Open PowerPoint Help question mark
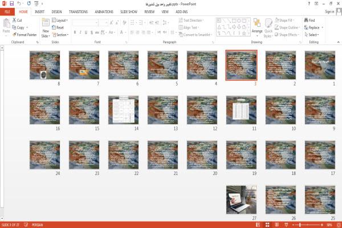 pos(309,4)
